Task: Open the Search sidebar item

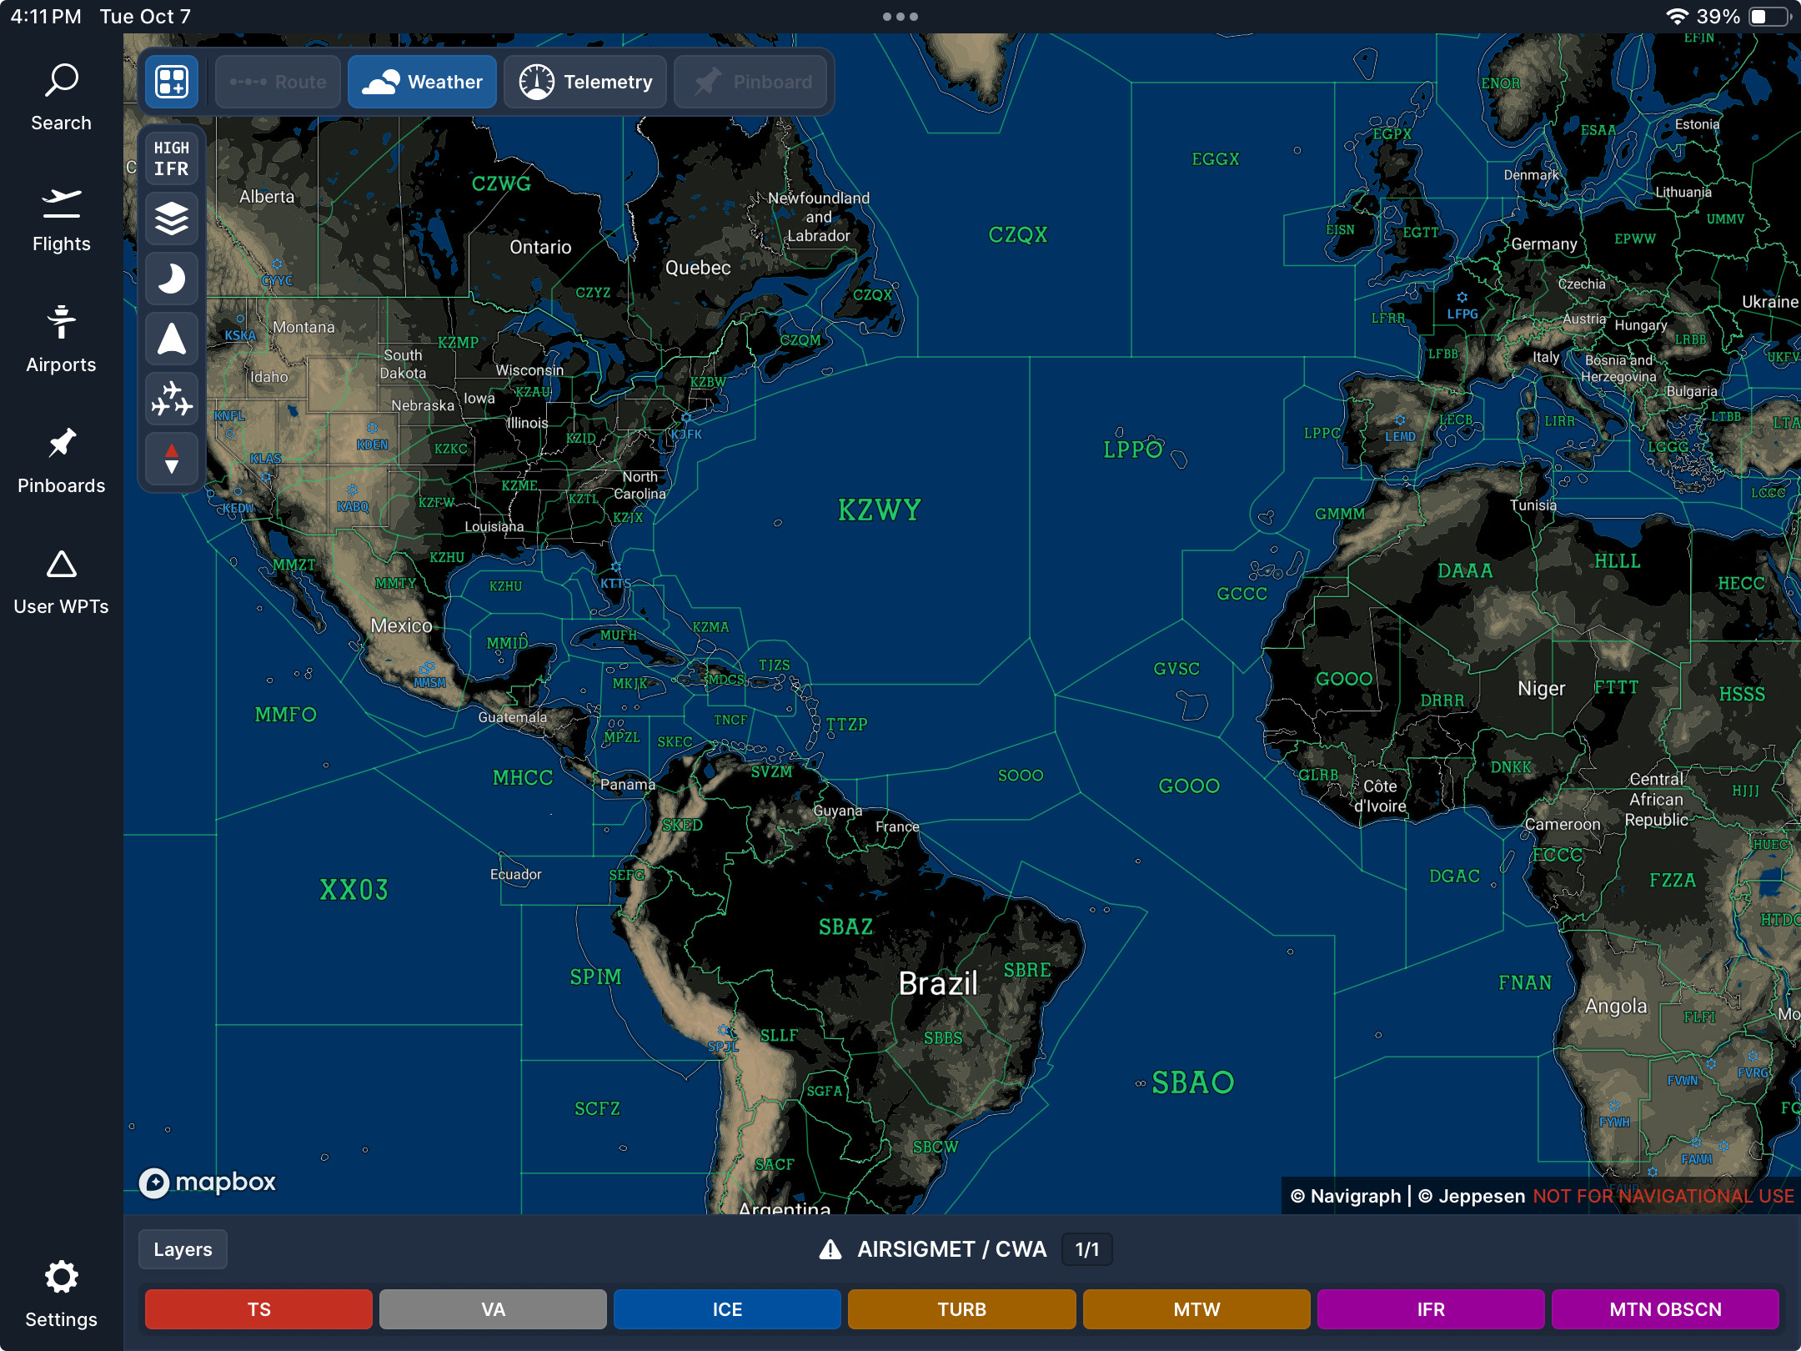Action: click(61, 98)
